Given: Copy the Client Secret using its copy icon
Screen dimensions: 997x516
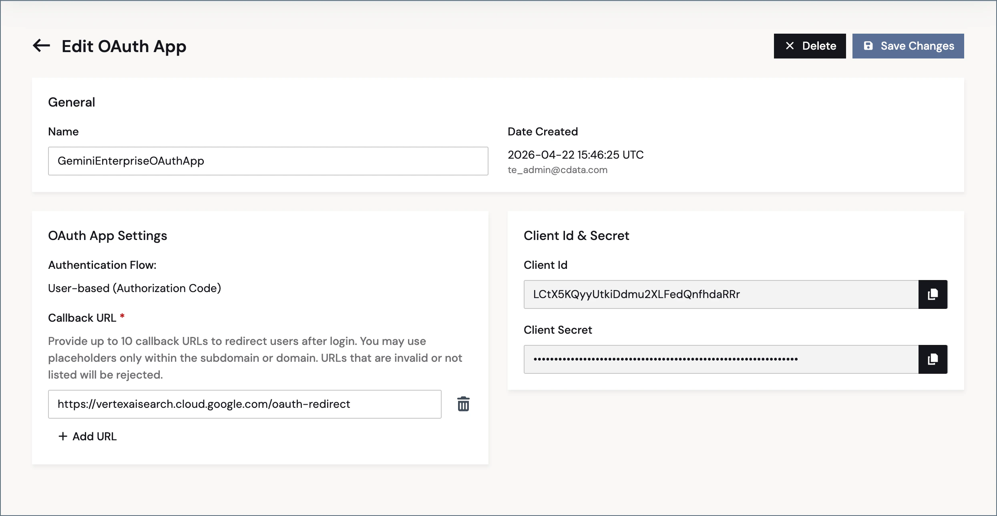Looking at the screenshot, I should click(933, 359).
